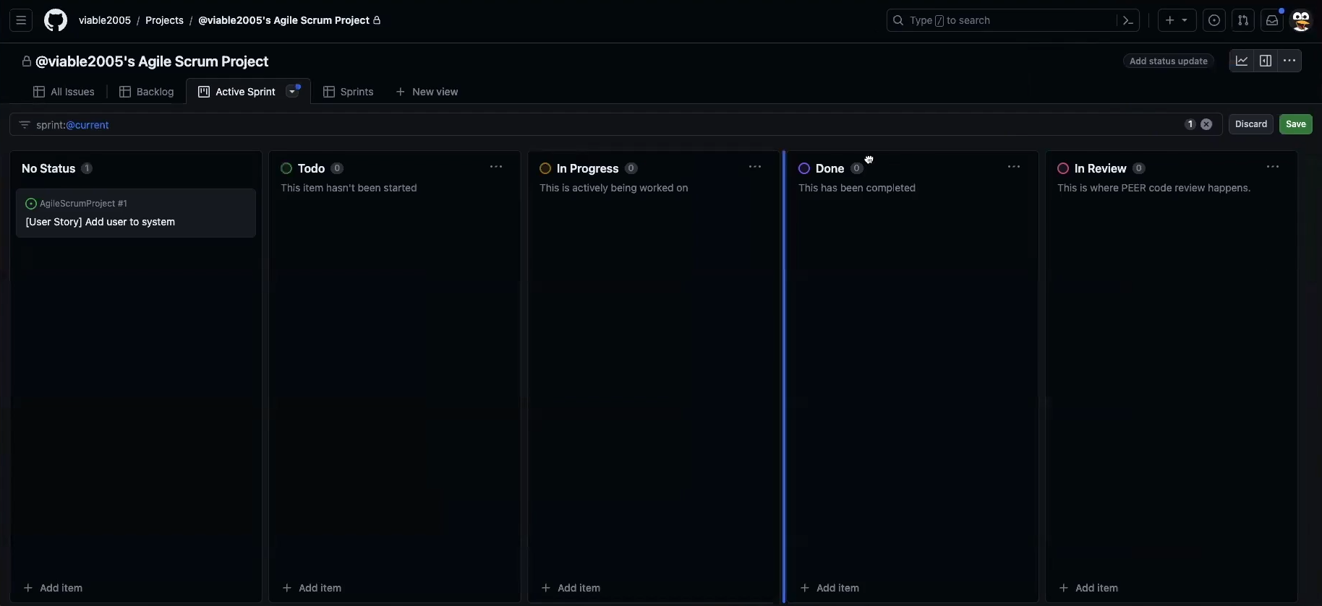Open the command palette icon
The height and width of the screenshot is (606, 1322).
point(1127,20)
